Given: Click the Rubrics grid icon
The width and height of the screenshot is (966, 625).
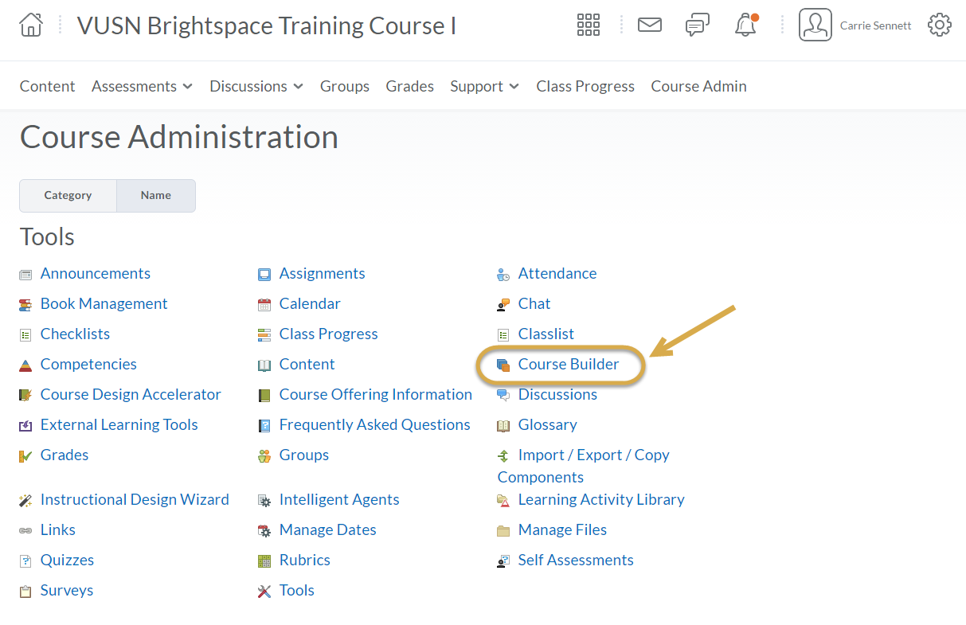Looking at the screenshot, I should click(264, 561).
